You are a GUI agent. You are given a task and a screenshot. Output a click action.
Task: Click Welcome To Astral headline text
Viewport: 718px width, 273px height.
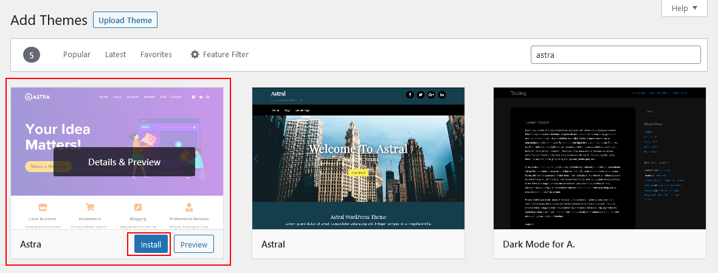(x=358, y=149)
